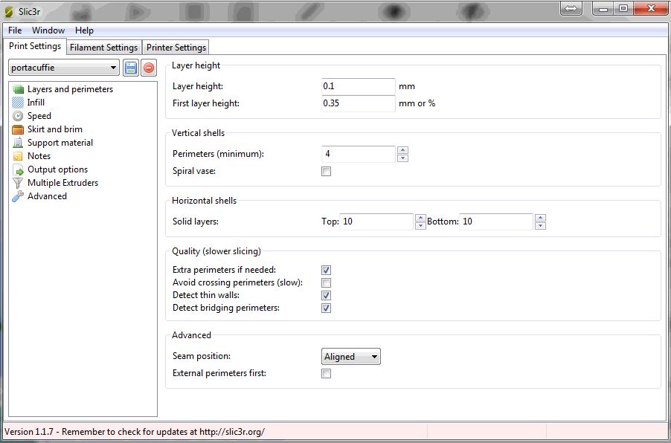Screen dimensions: 671x443
Task: Click the Multiple Extruders funnel icon
Action: click(x=18, y=183)
